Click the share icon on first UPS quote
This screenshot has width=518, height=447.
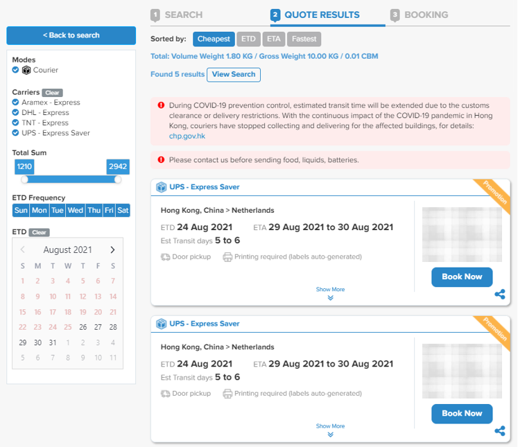click(x=500, y=294)
